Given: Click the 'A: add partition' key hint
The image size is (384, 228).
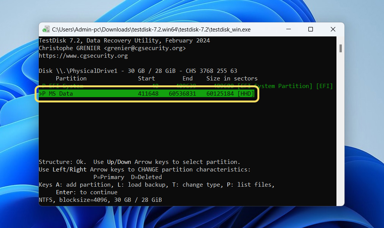Looking at the screenshot, I should pyautogui.click(x=84, y=185).
